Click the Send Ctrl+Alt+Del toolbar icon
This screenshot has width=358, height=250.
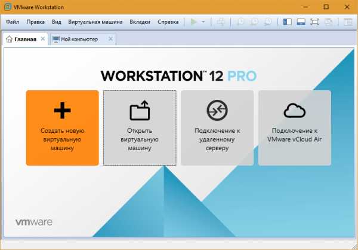point(221,22)
